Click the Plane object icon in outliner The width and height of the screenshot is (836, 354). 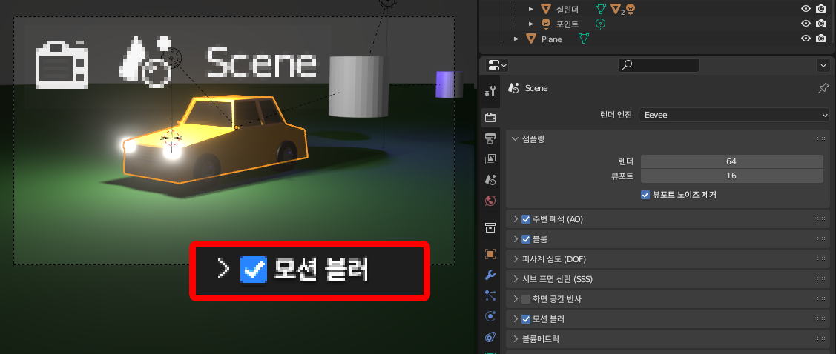coord(530,39)
